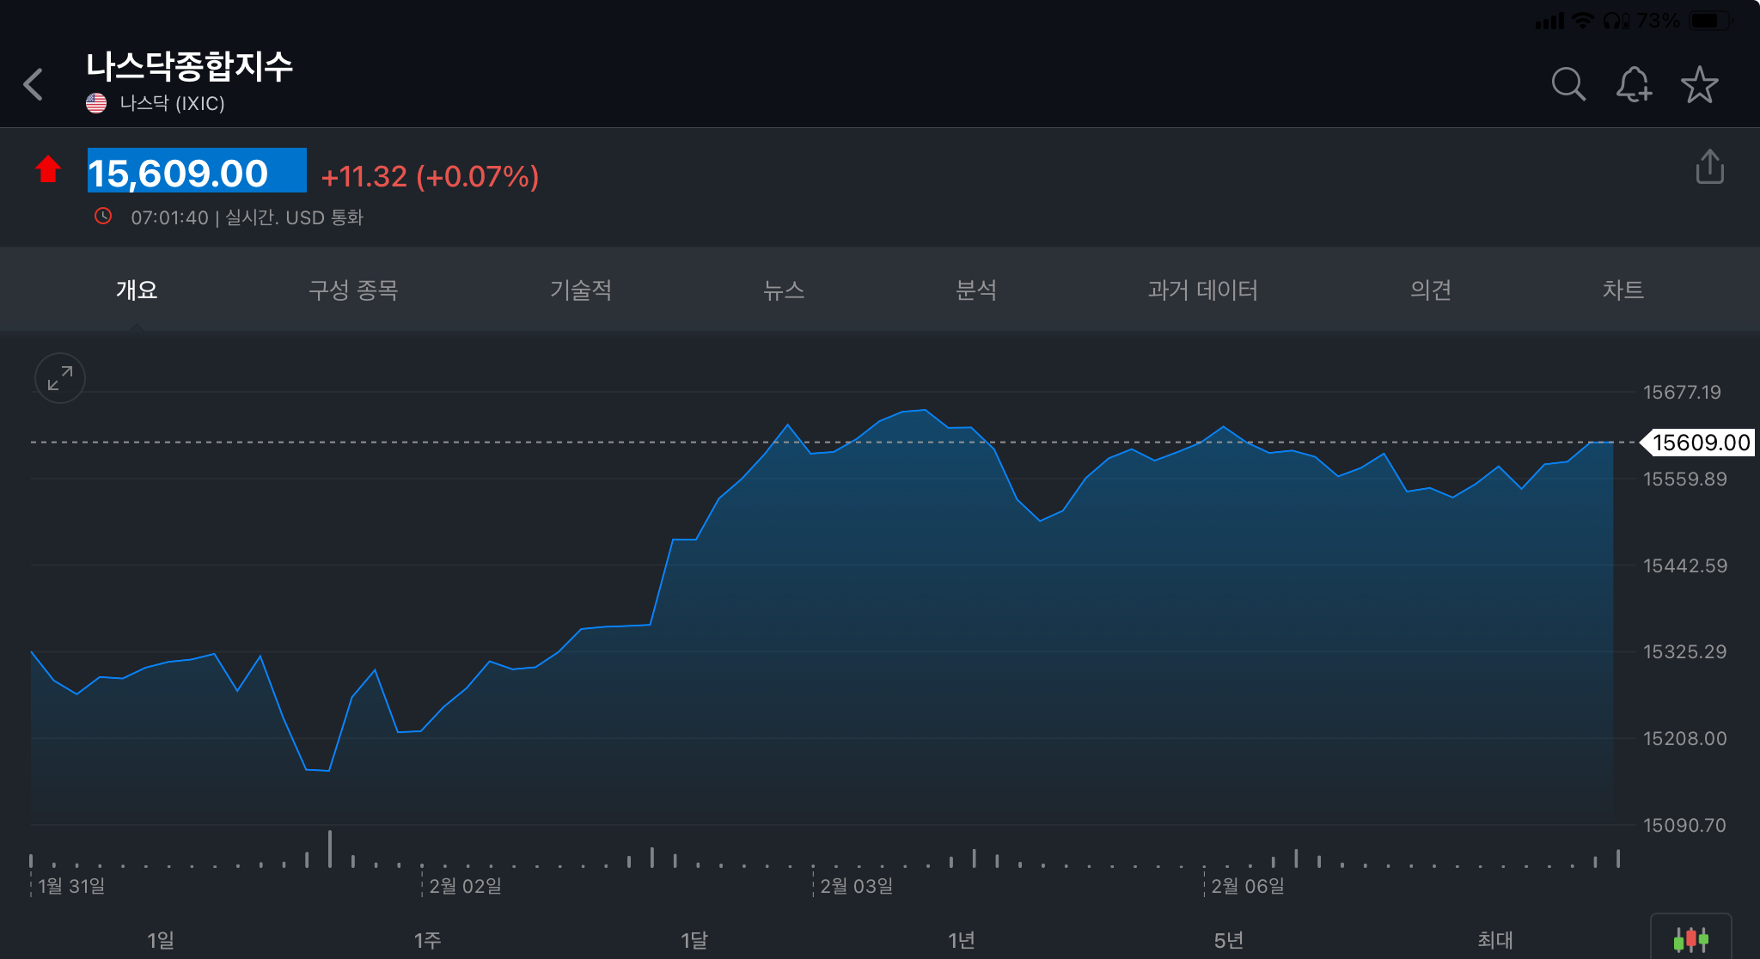
Task: Tap the 15325.29 axis label
Action: [x=1684, y=651]
